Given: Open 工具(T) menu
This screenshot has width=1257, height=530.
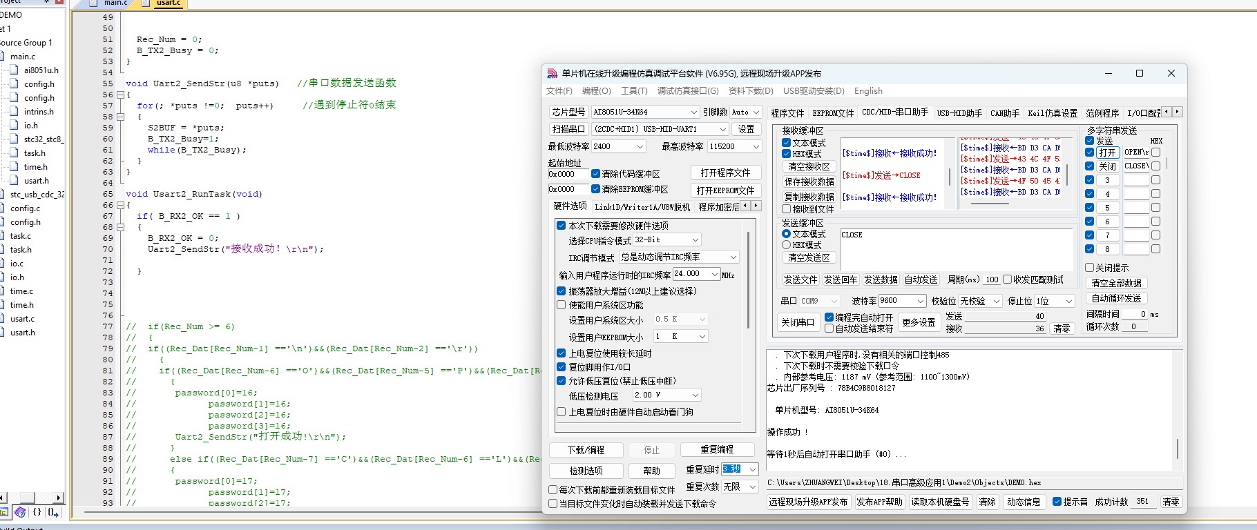Looking at the screenshot, I should pos(634,91).
